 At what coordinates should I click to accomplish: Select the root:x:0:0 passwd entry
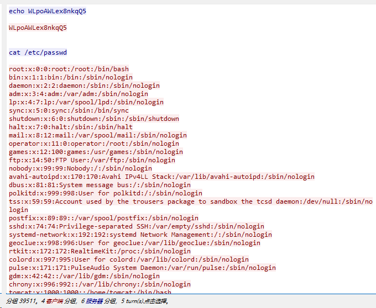tap(69, 69)
